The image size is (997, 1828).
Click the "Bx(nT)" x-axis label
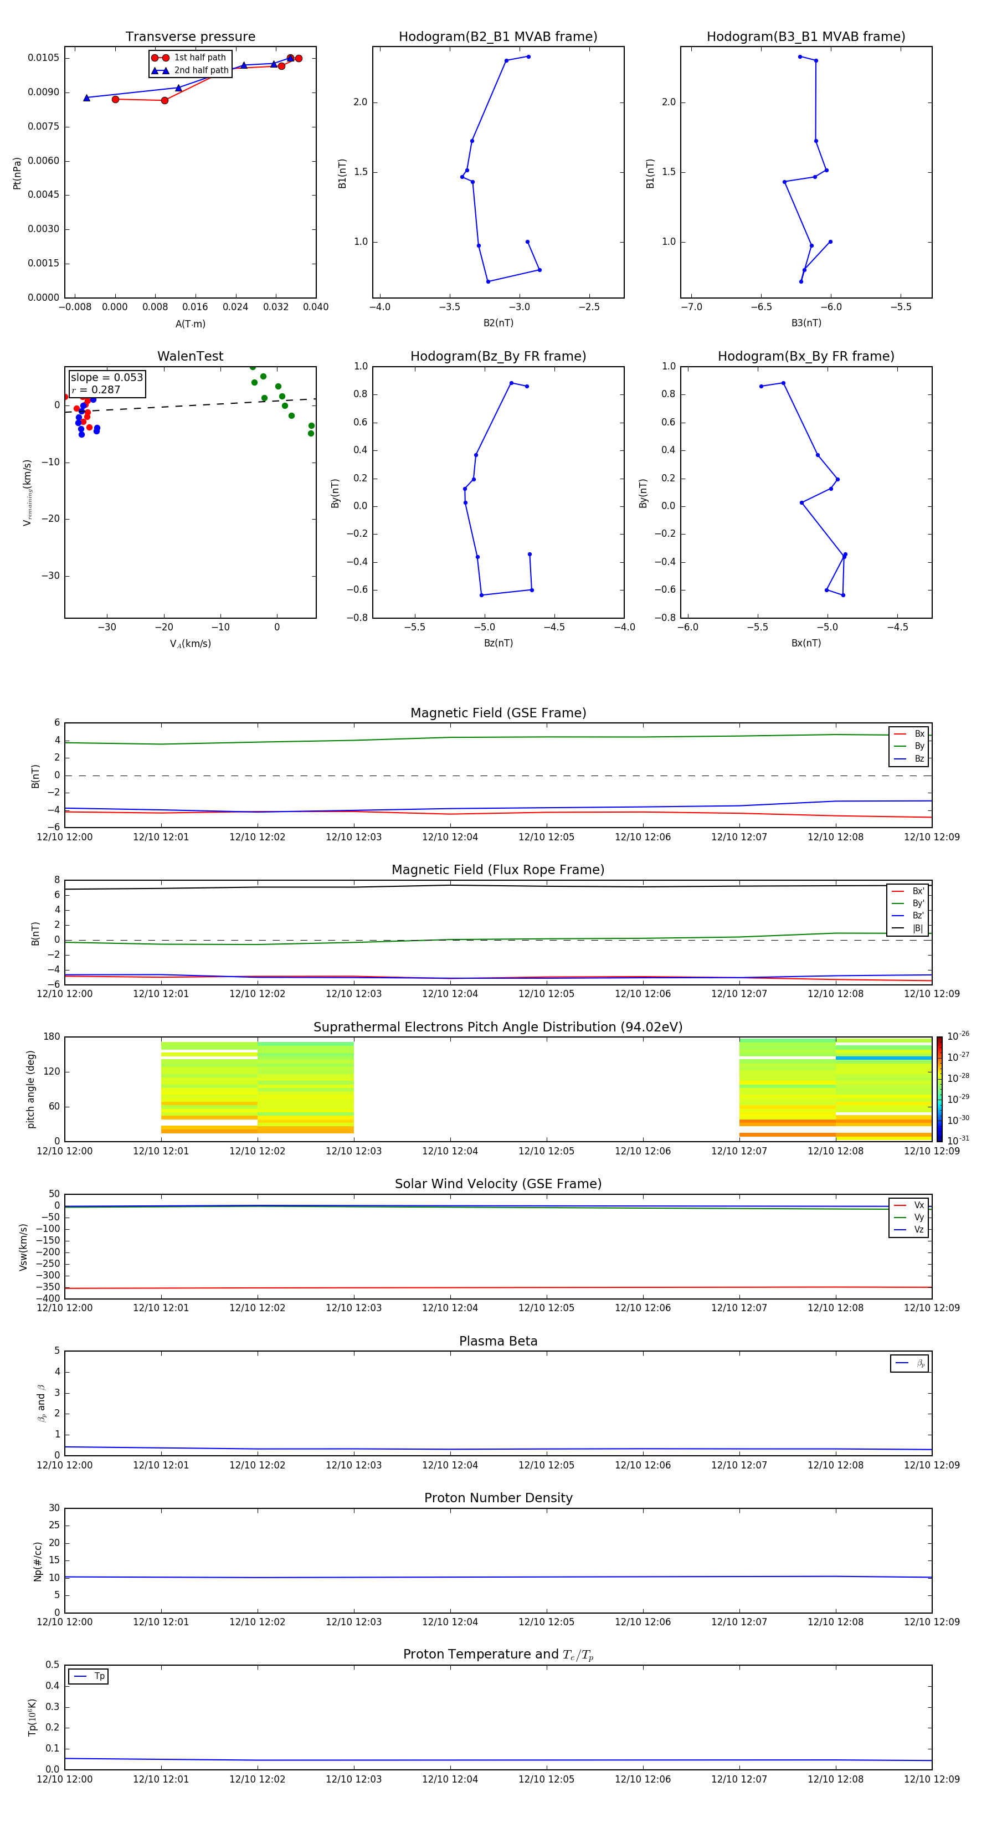(x=806, y=643)
